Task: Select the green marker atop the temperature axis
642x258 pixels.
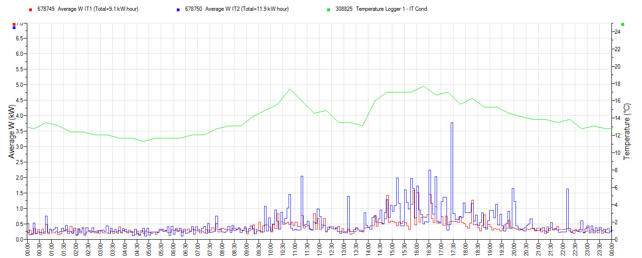Action: (x=623, y=24)
